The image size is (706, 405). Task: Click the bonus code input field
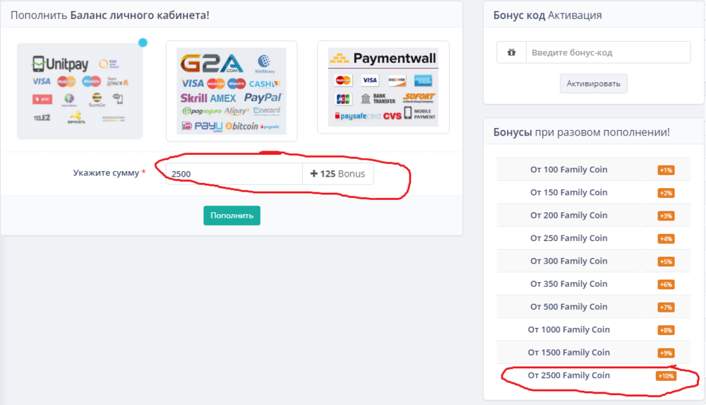[607, 52]
